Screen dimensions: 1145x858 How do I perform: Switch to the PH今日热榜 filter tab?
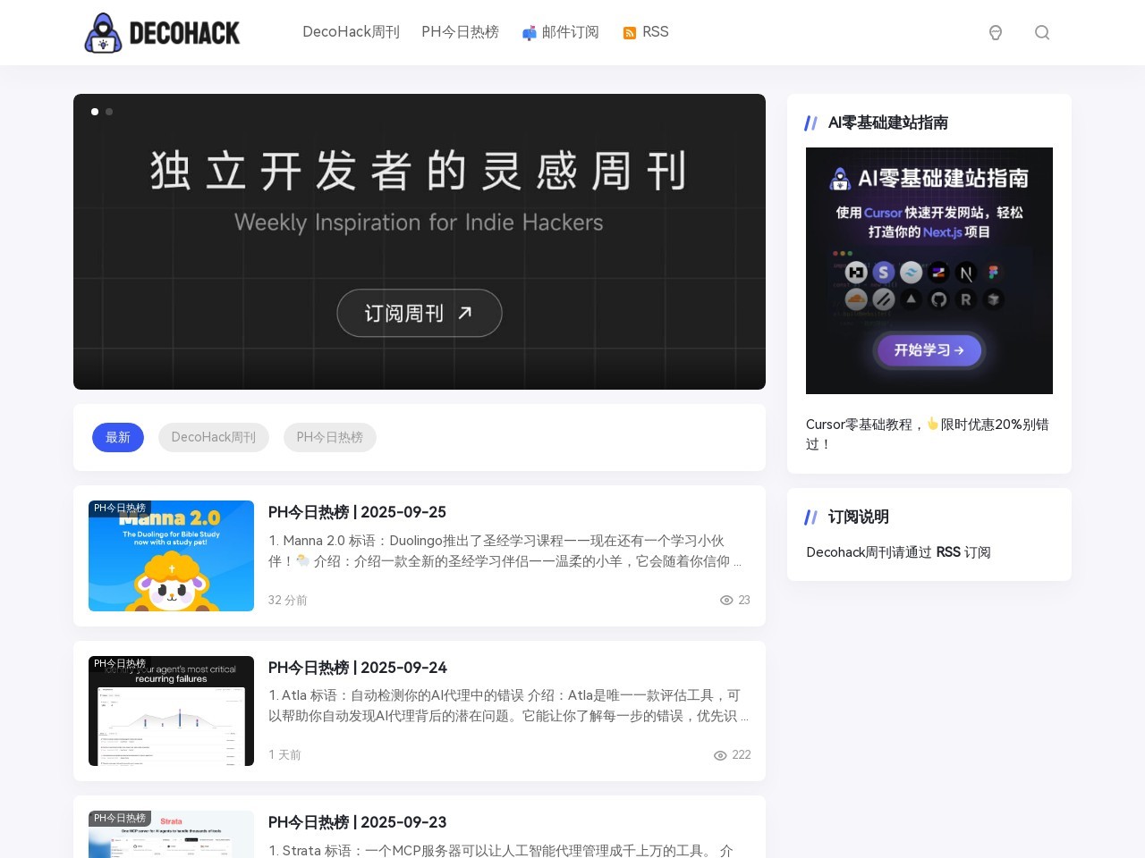click(329, 438)
